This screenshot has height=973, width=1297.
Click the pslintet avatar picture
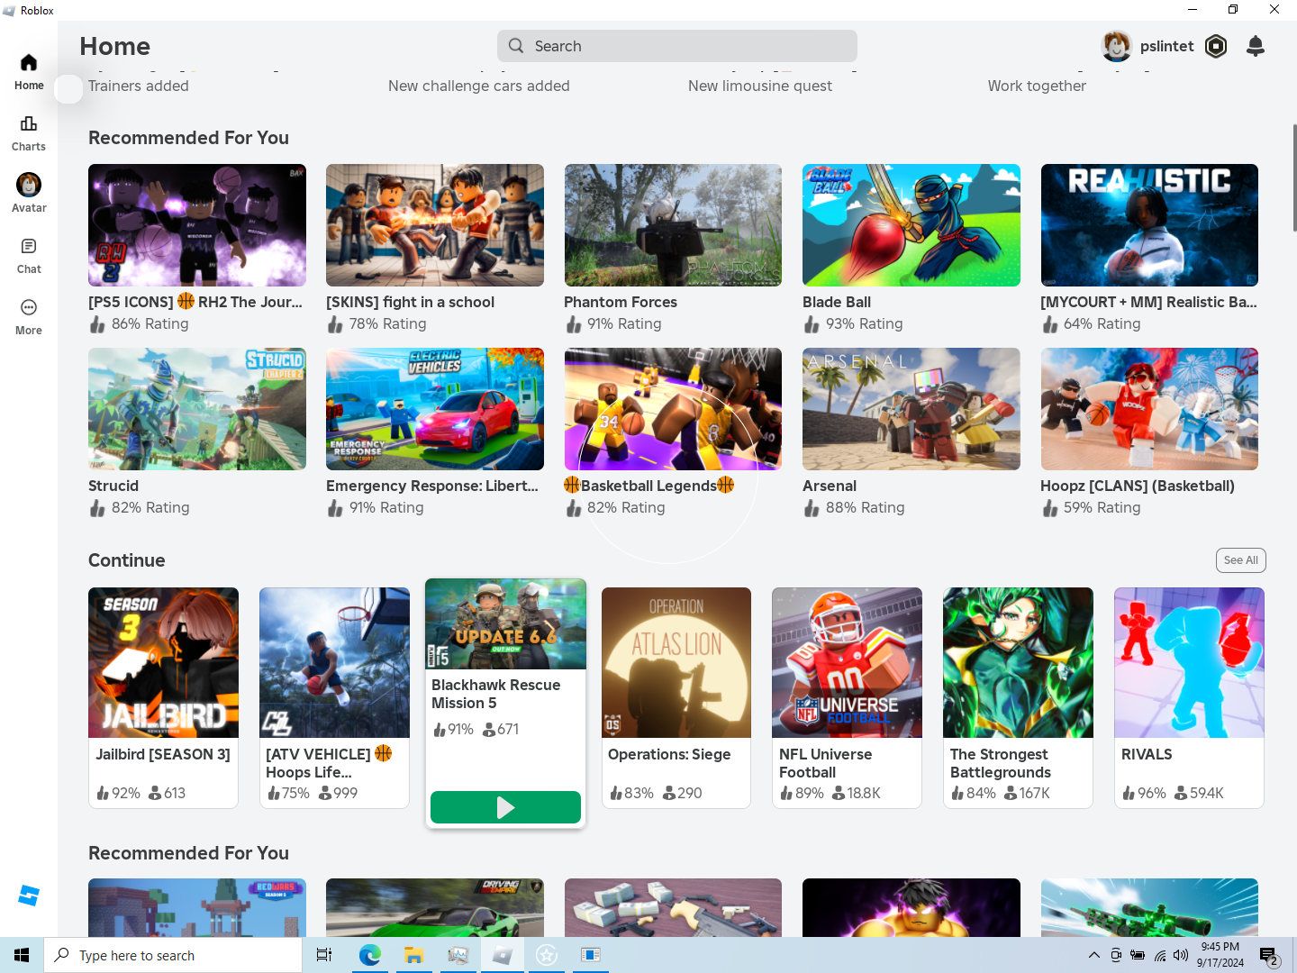coord(1117,46)
